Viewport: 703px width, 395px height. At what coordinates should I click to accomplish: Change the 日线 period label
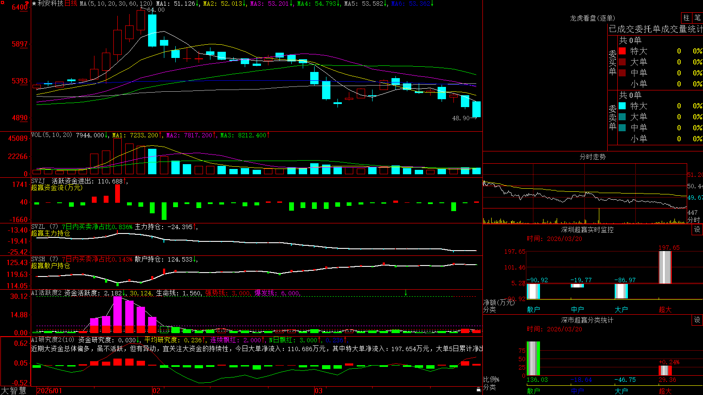pyautogui.click(x=71, y=4)
